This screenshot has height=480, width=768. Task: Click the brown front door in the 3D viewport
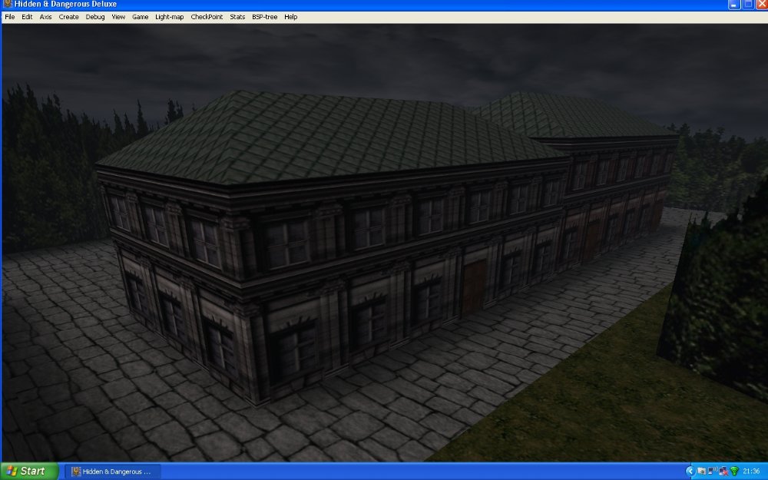point(474,288)
